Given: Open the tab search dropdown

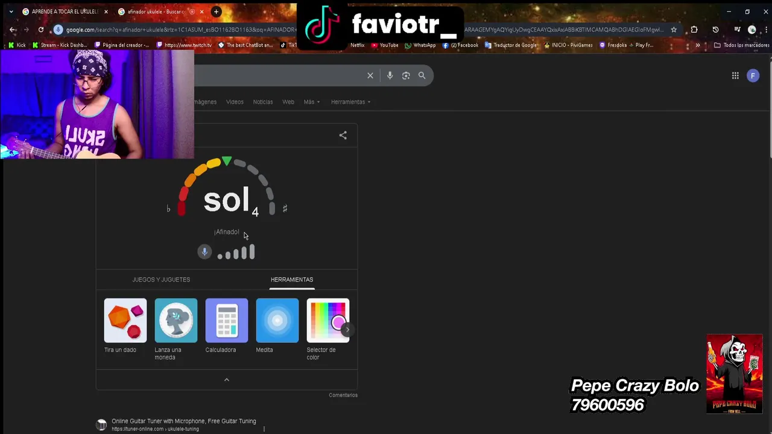Looking at the screenshot, I should pyautogui.click(x=11, y=11).
